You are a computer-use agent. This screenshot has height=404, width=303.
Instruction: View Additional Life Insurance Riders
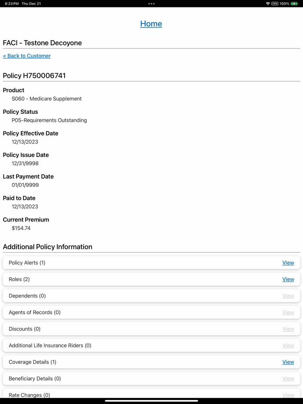click(288, 345)
